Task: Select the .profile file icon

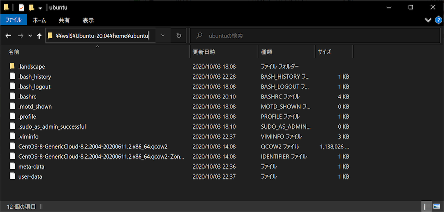Action: [12, 116]
